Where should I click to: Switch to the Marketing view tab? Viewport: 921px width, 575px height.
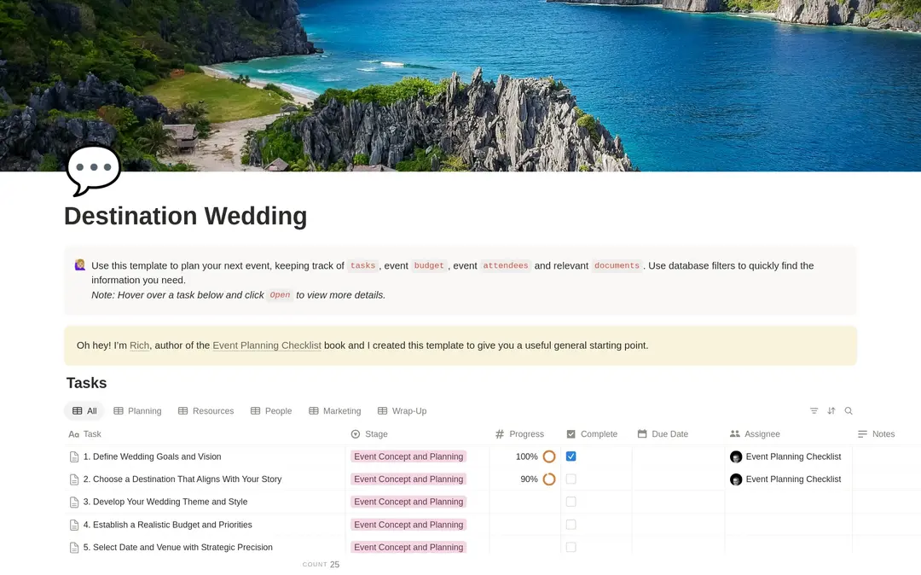(335, 411)
